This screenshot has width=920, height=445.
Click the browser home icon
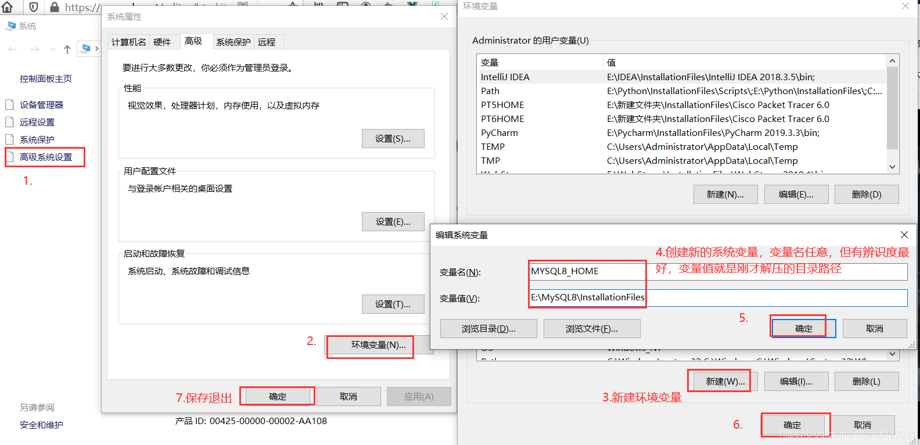[x=7, y=7]
